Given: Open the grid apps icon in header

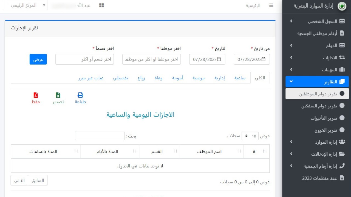Looking at the screenshot, I should point(101,5).
